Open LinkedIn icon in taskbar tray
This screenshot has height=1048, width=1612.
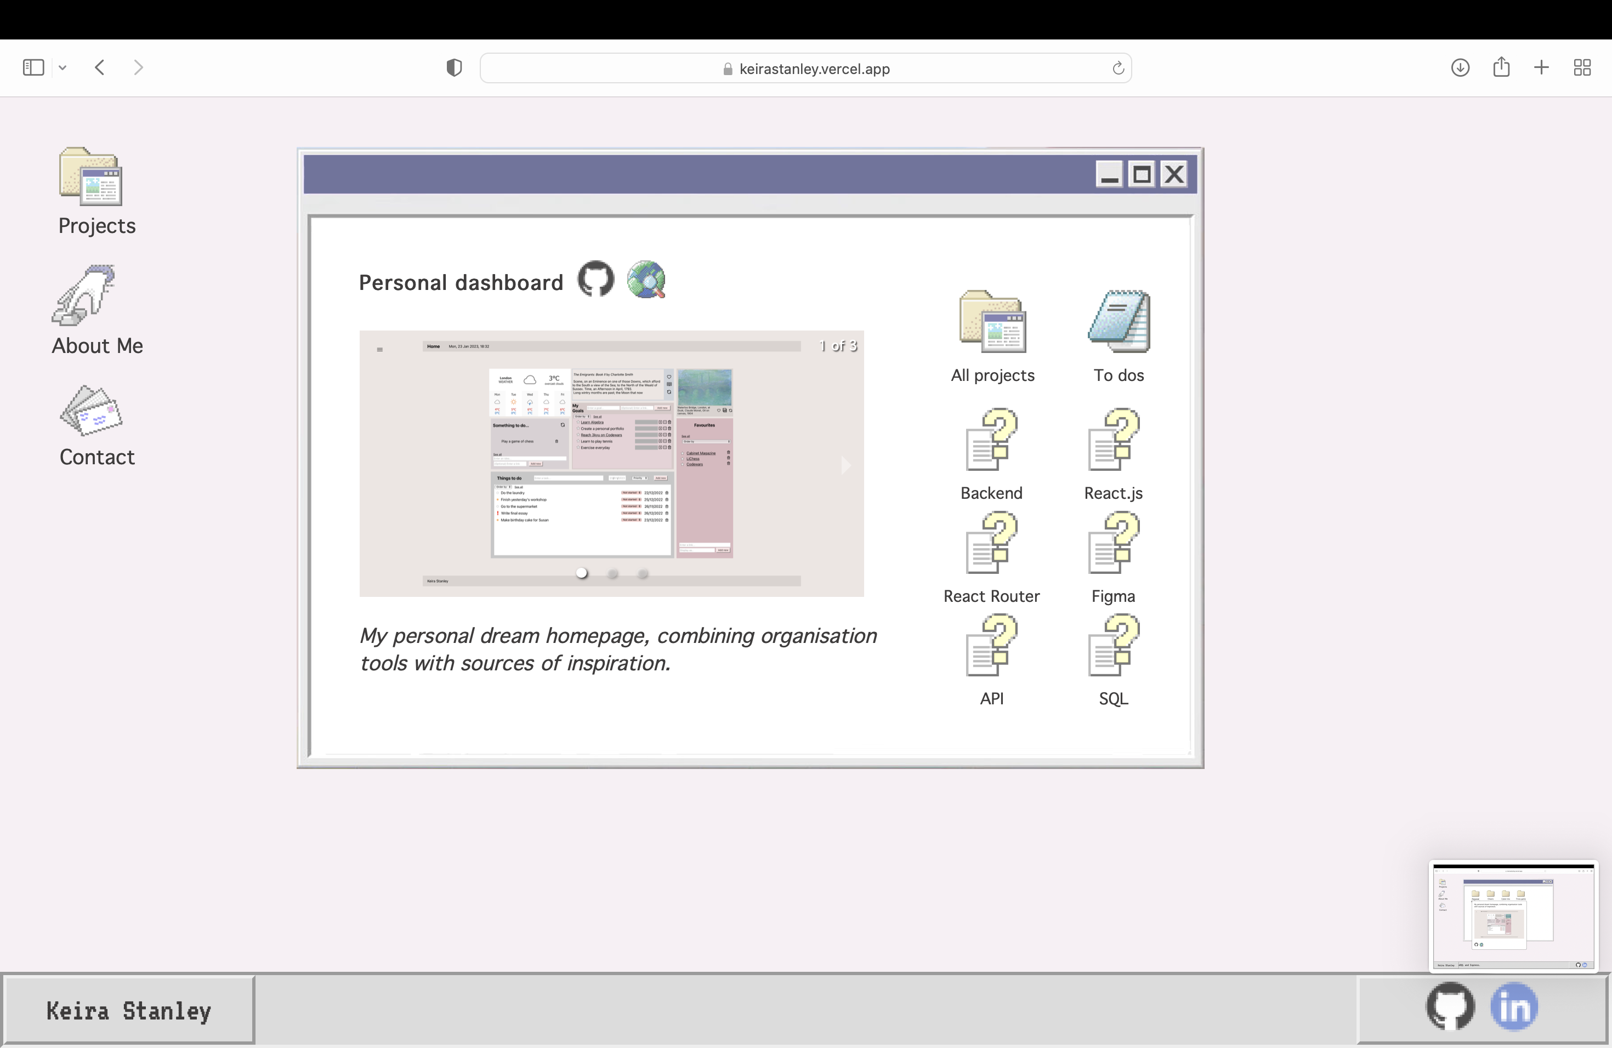[1514, 1007]
